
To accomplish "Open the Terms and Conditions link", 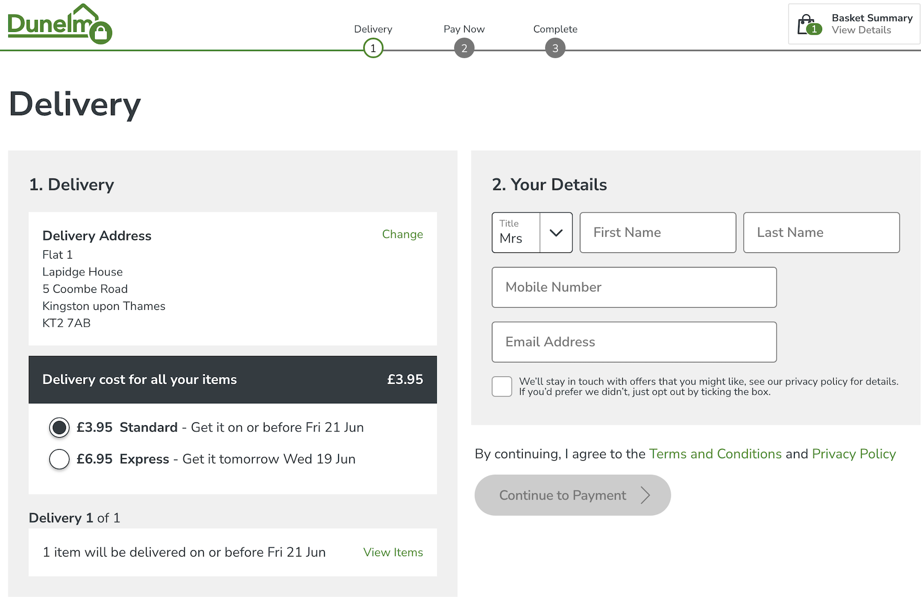I will (x=715, y=454).
